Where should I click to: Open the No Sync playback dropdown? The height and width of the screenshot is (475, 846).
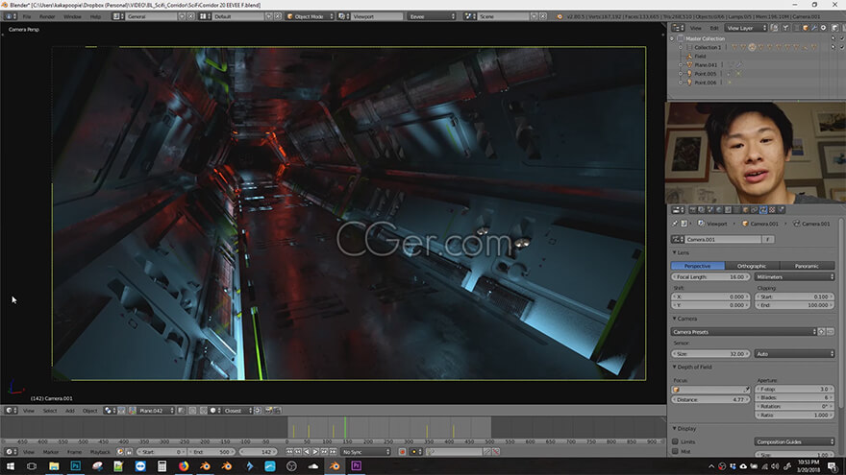click(366, 452)
